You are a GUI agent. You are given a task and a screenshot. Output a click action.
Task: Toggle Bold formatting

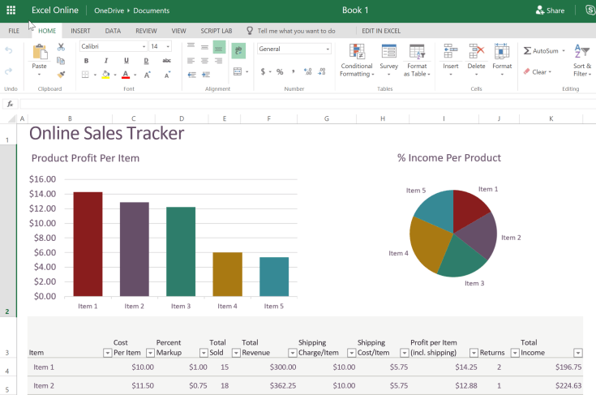click(87, 61)
